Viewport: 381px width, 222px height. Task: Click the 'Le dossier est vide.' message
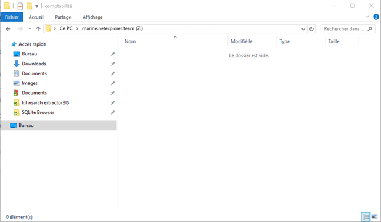tap(249, 55)
